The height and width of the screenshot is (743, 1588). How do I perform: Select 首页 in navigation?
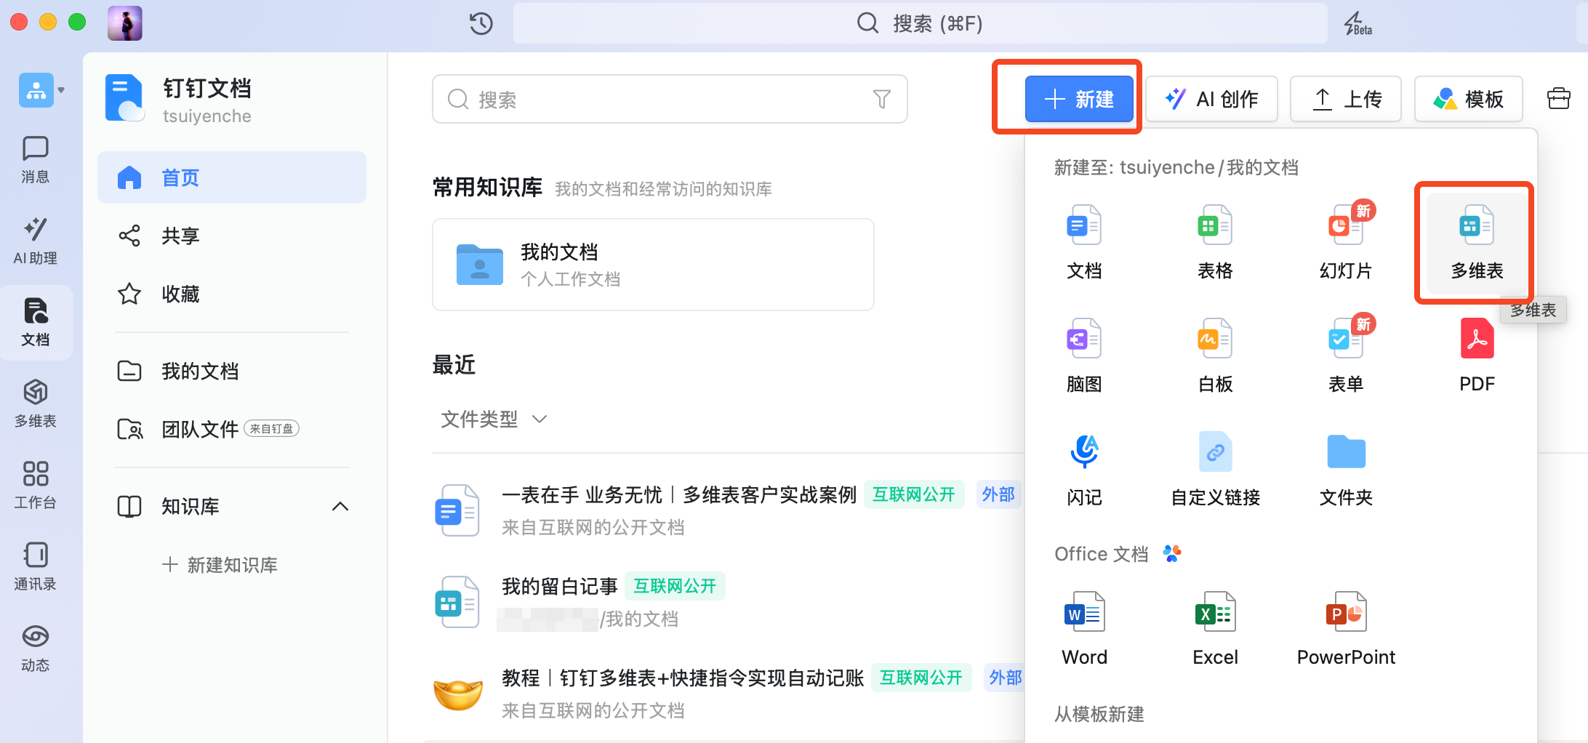click(x=232, y=177)
